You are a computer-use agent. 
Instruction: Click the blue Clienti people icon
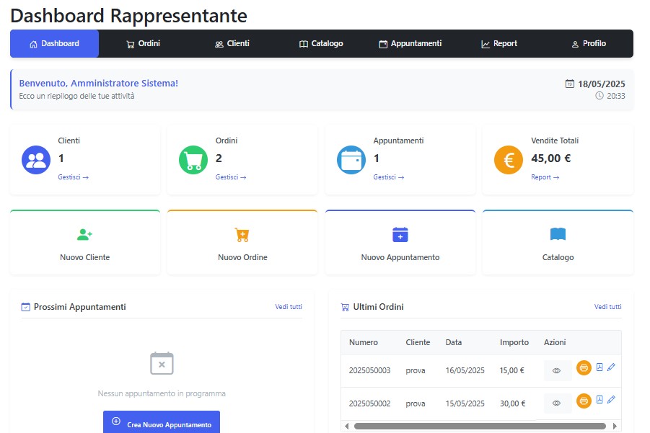(x=35, y=160)
